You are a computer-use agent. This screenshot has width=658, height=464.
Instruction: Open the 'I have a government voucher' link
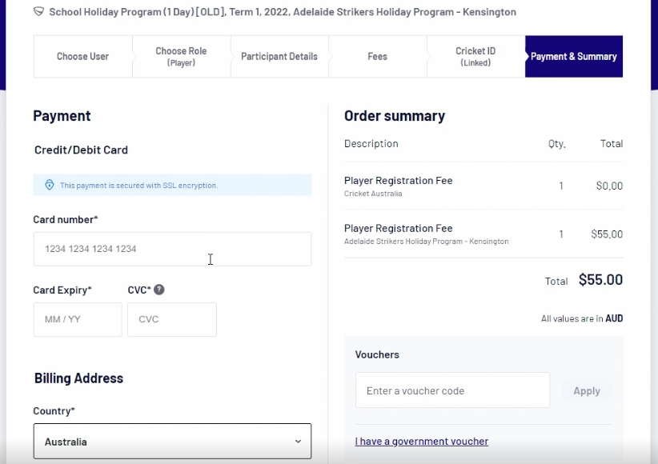(x=421, y=442)
